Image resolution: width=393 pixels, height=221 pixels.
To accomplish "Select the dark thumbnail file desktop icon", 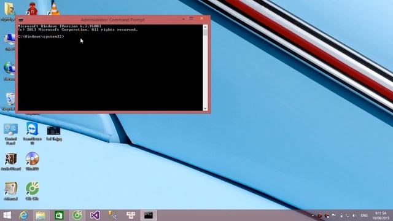I will (x=53, y=133).
